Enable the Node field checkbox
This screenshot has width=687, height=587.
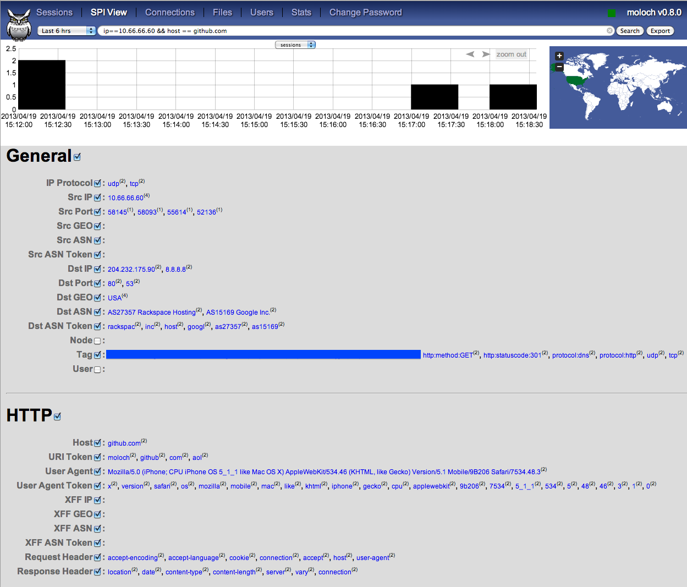[97, 341]
